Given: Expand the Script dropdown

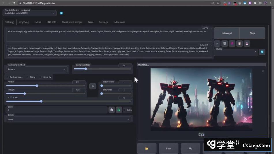Looking at the screenshot, I should (x=68, y=119).
